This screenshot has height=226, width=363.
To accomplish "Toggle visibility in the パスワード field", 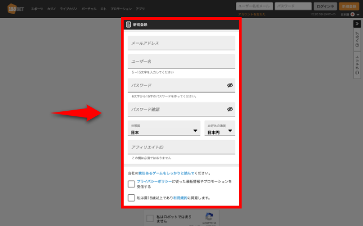I will pos(230,85).
